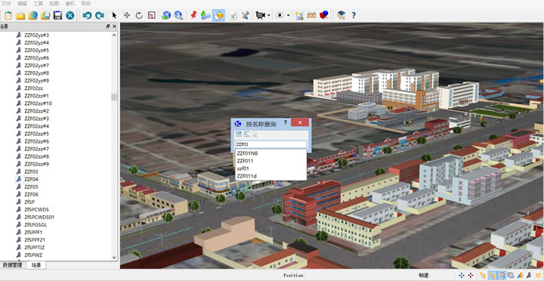This screenshot has height=281, width=544.
Task: Choose the arrow pointer selection tool
Action: [114, 15]
